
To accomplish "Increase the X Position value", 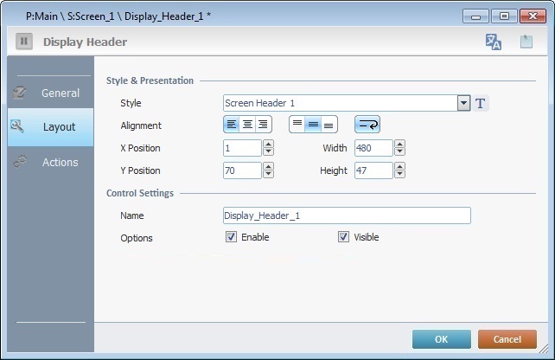I will pos(269,145).
